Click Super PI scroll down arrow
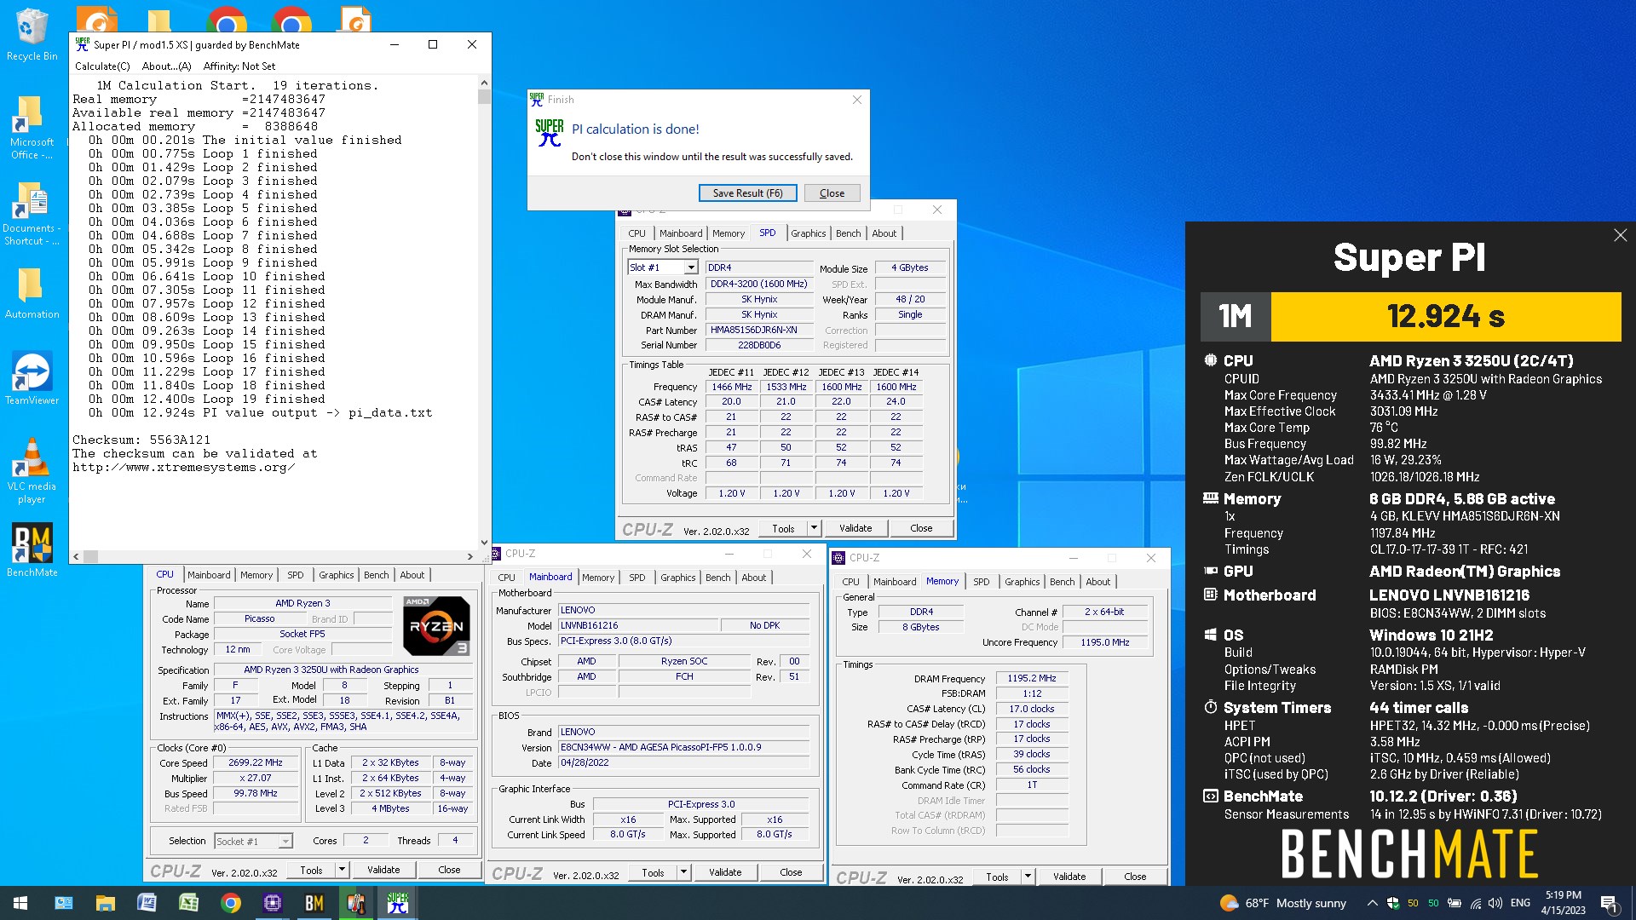1636x920 pixels. pyautogui.click(x=484, y=542)
